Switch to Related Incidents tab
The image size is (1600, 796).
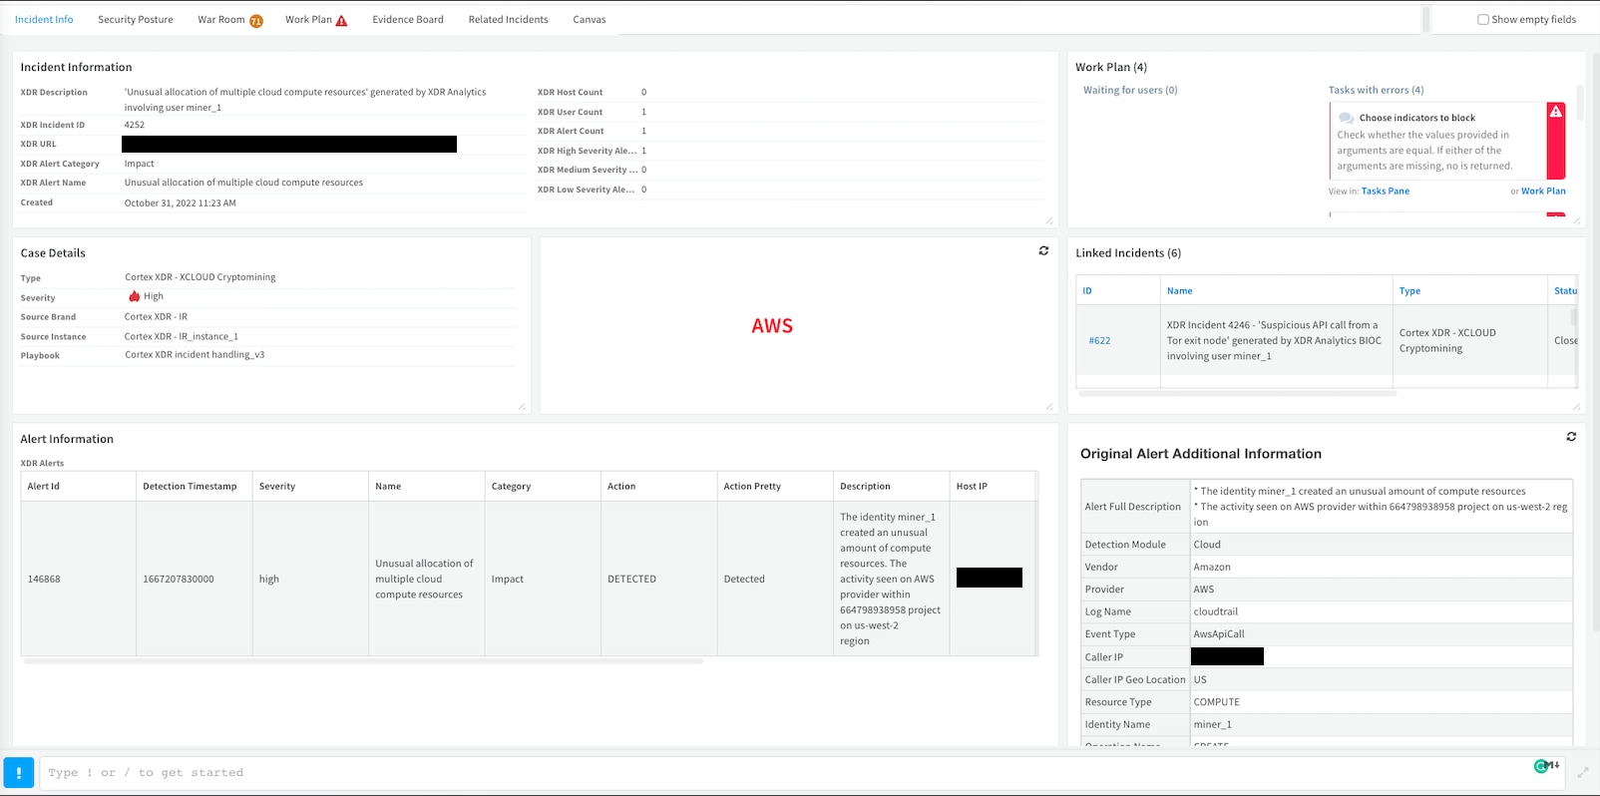509,20
